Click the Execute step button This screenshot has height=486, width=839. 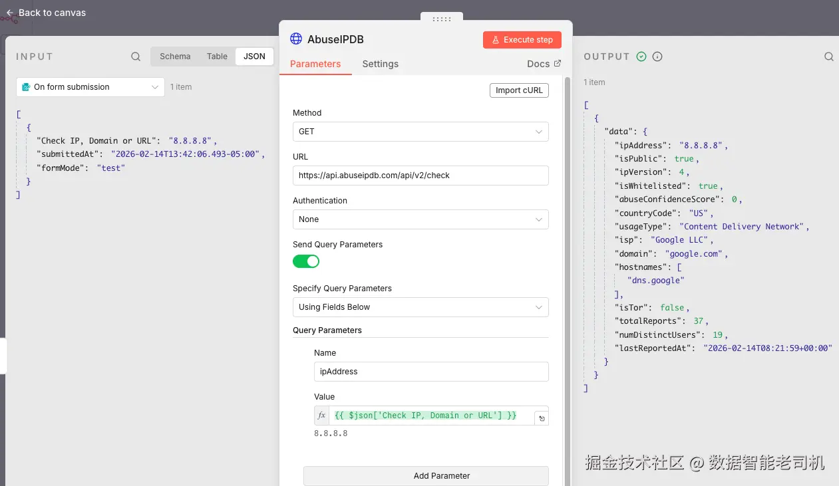point(522,40)
